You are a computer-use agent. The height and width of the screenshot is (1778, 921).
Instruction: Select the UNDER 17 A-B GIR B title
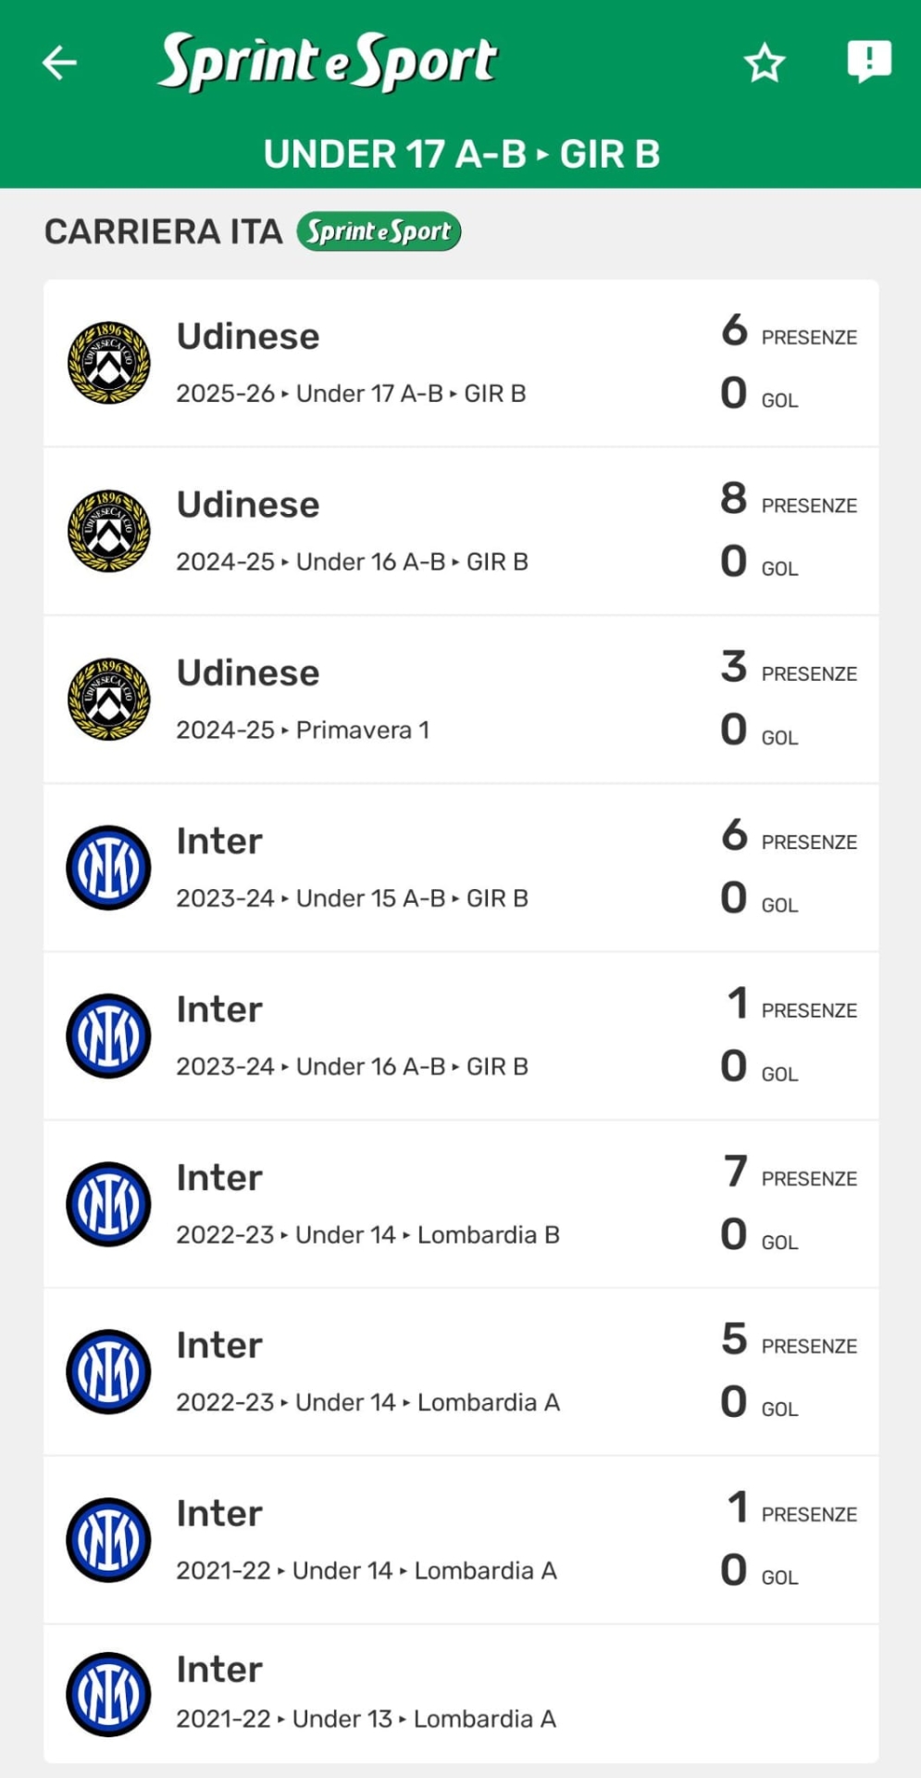pyautogui.click(x=461, y=155)
